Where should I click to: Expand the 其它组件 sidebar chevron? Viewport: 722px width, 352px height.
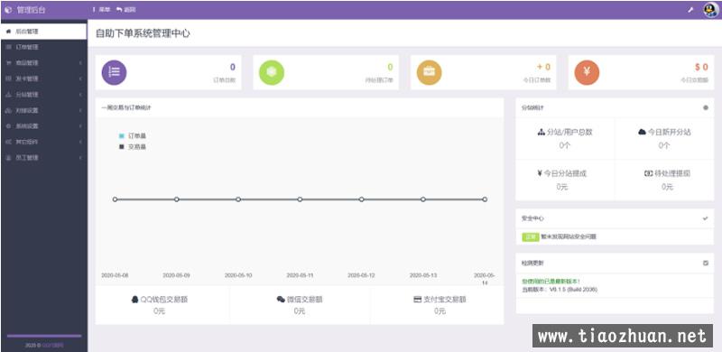80,142
